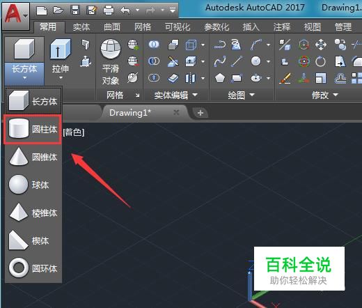
Task: Print the drawing with the plot icon
Action: click(109, 10)
